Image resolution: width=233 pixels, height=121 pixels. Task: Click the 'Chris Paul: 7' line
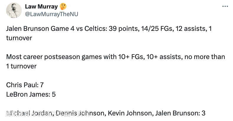pyautogui.click(x=25, y=85)
